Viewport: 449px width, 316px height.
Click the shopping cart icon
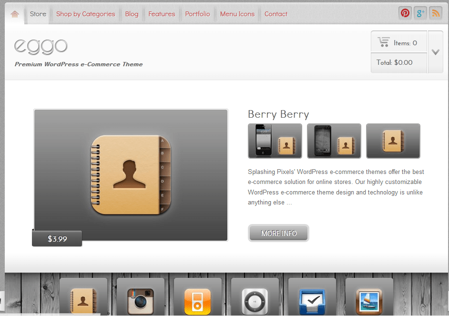pos(383,42)
